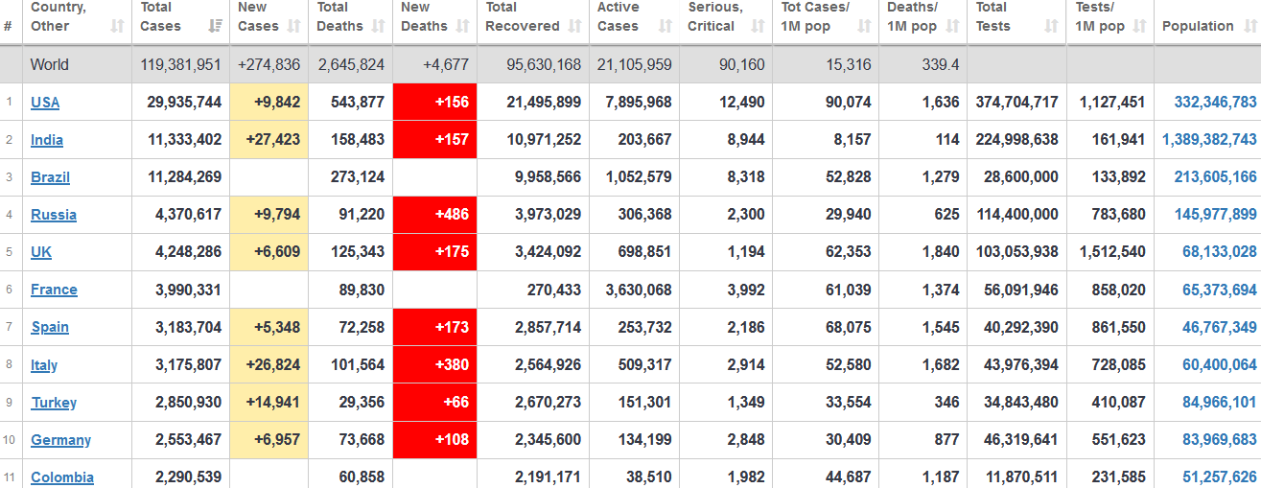The image size is (1261, 488).
Task: Open Colombia population 51,257,626 link
Action: coord(1220,477)
